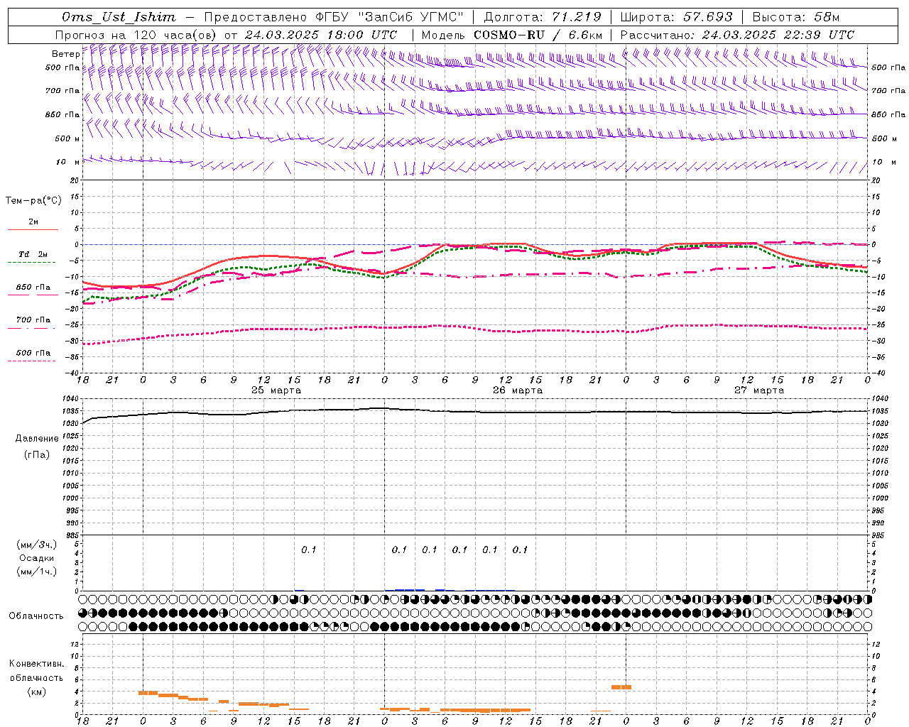Screen dimensions: 909x727
Task: Click "1035" on the left pressure axis
Action: (72, 411)
